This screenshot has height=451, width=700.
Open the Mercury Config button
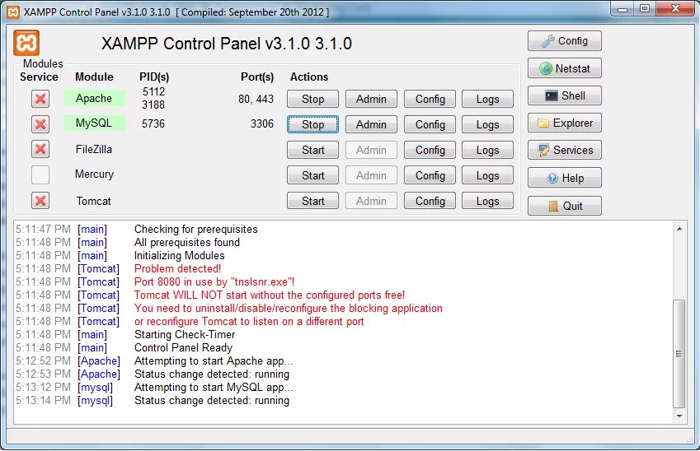[430, 175]
